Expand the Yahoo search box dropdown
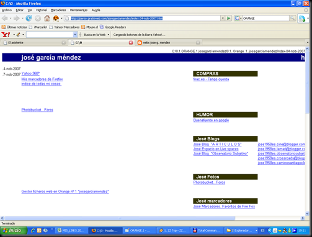 pyautogui.click(x=75, y=35)
